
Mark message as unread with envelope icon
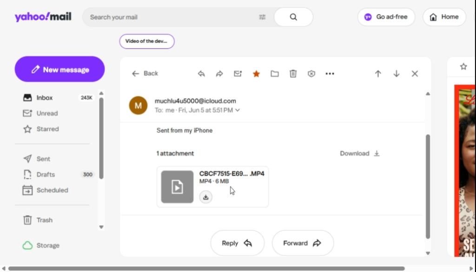[238, 74]
